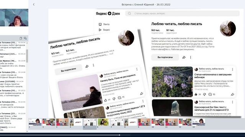
Task: Open three-dot menu on the tilted card header
Action: click(93, 65)
